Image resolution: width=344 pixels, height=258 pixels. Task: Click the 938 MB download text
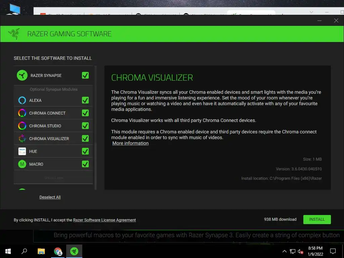click(x=280, y=219)
